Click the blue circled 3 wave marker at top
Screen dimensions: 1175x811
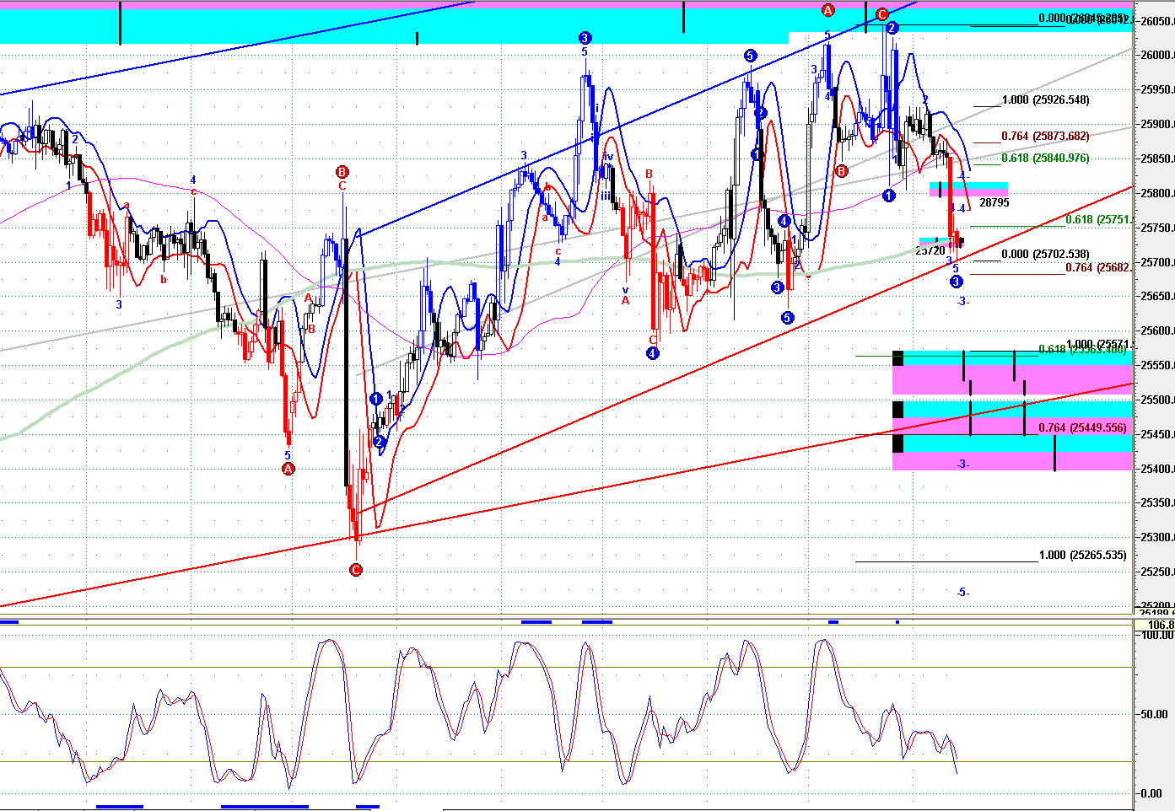click(x=585, y=38)
